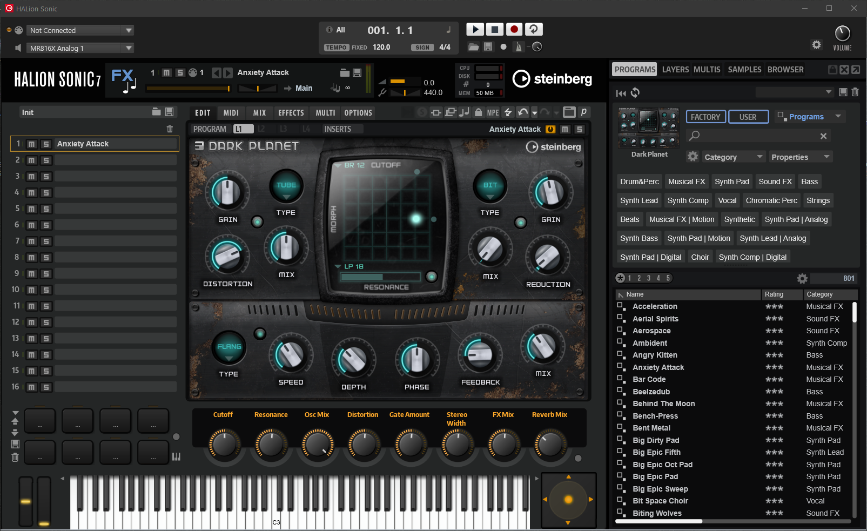This screenshot has height=531, width=867.
Task: Click the editor window icon in toolbar
Action: pos(569,112)
